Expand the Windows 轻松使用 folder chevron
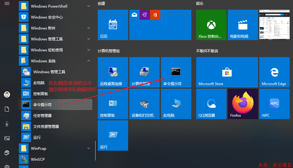The height and width of the screenshot is (168, 293). click(89, 50)
